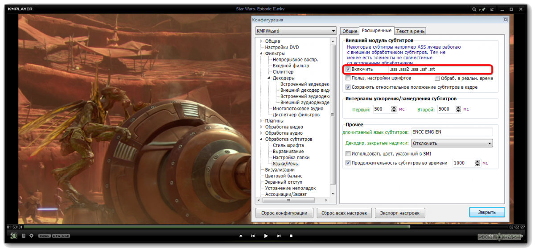Select Языки/Речь tree item
This screenshot has height=251, width=535.
click(285, 164)
